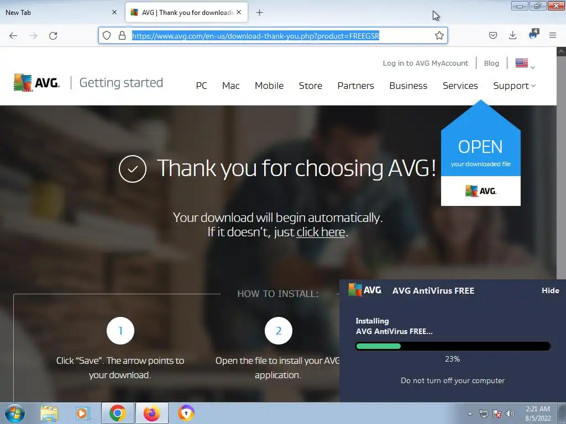This screenshot has width=566, height=424.
Task: Click the page scrollbar up arrow
Action: [561, 51]
